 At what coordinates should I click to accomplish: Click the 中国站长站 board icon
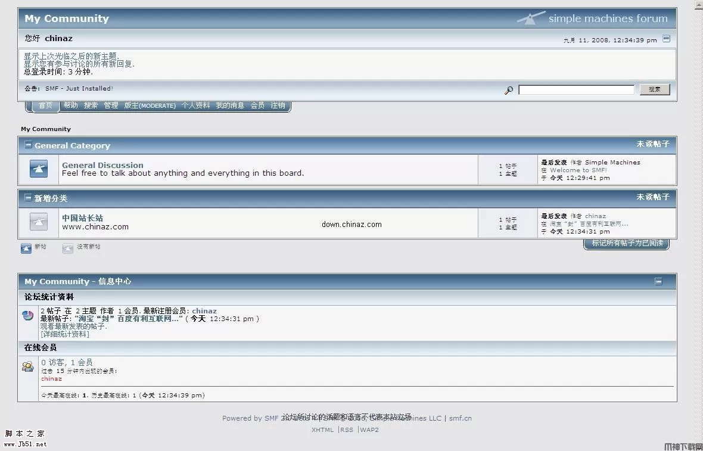tap(38, 221)
